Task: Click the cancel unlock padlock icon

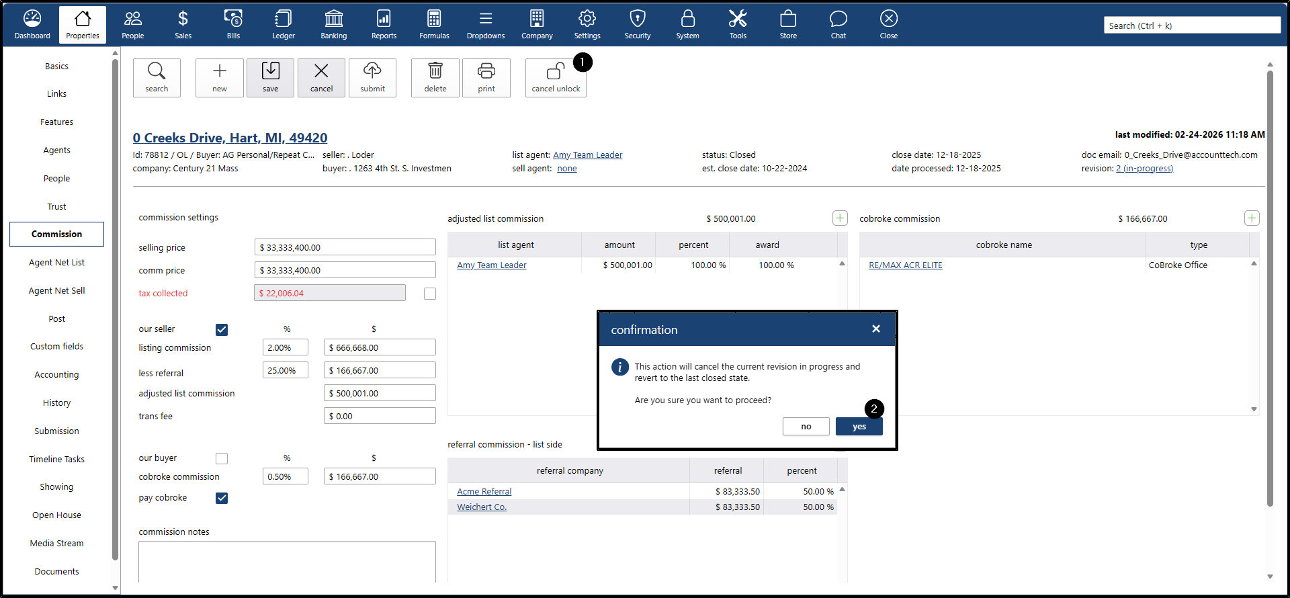Action: pyautogui.click(x=555, y=71)
